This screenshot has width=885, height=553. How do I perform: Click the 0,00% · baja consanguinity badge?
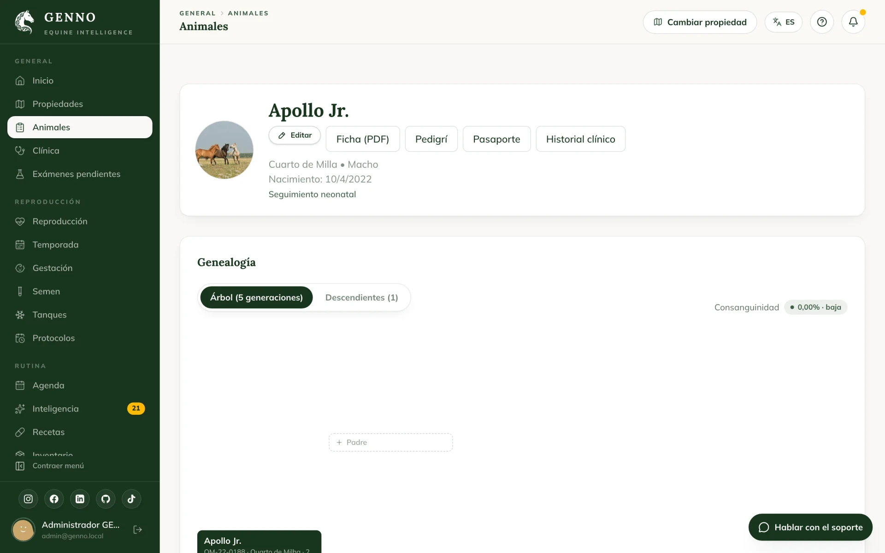tap(815, 307)
